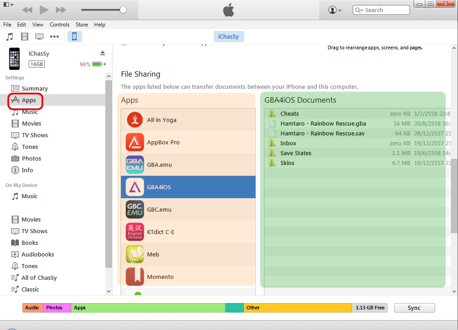Screen dimensions: 458x330
Task: Open the File menu
Action: (7, 25)
